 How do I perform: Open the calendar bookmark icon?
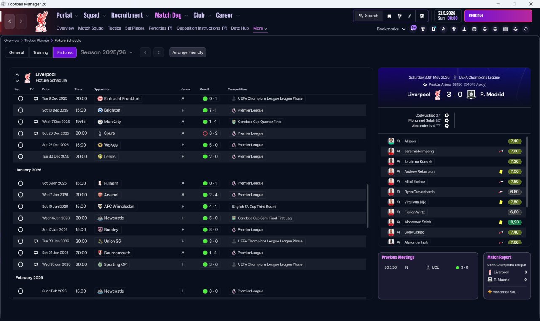click(x=505, y=29)
